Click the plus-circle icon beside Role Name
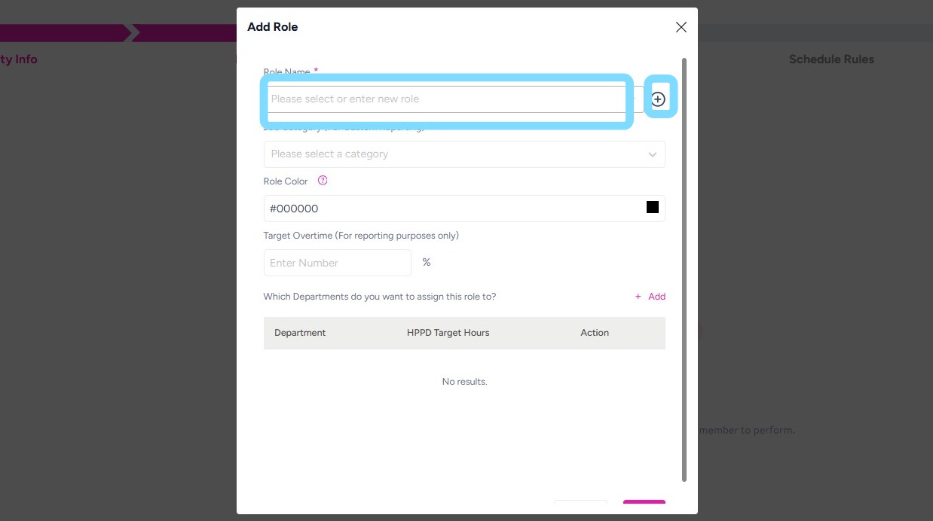Image resolution: width=933 pixels, height=521 pixels. (x=658, y=99)
